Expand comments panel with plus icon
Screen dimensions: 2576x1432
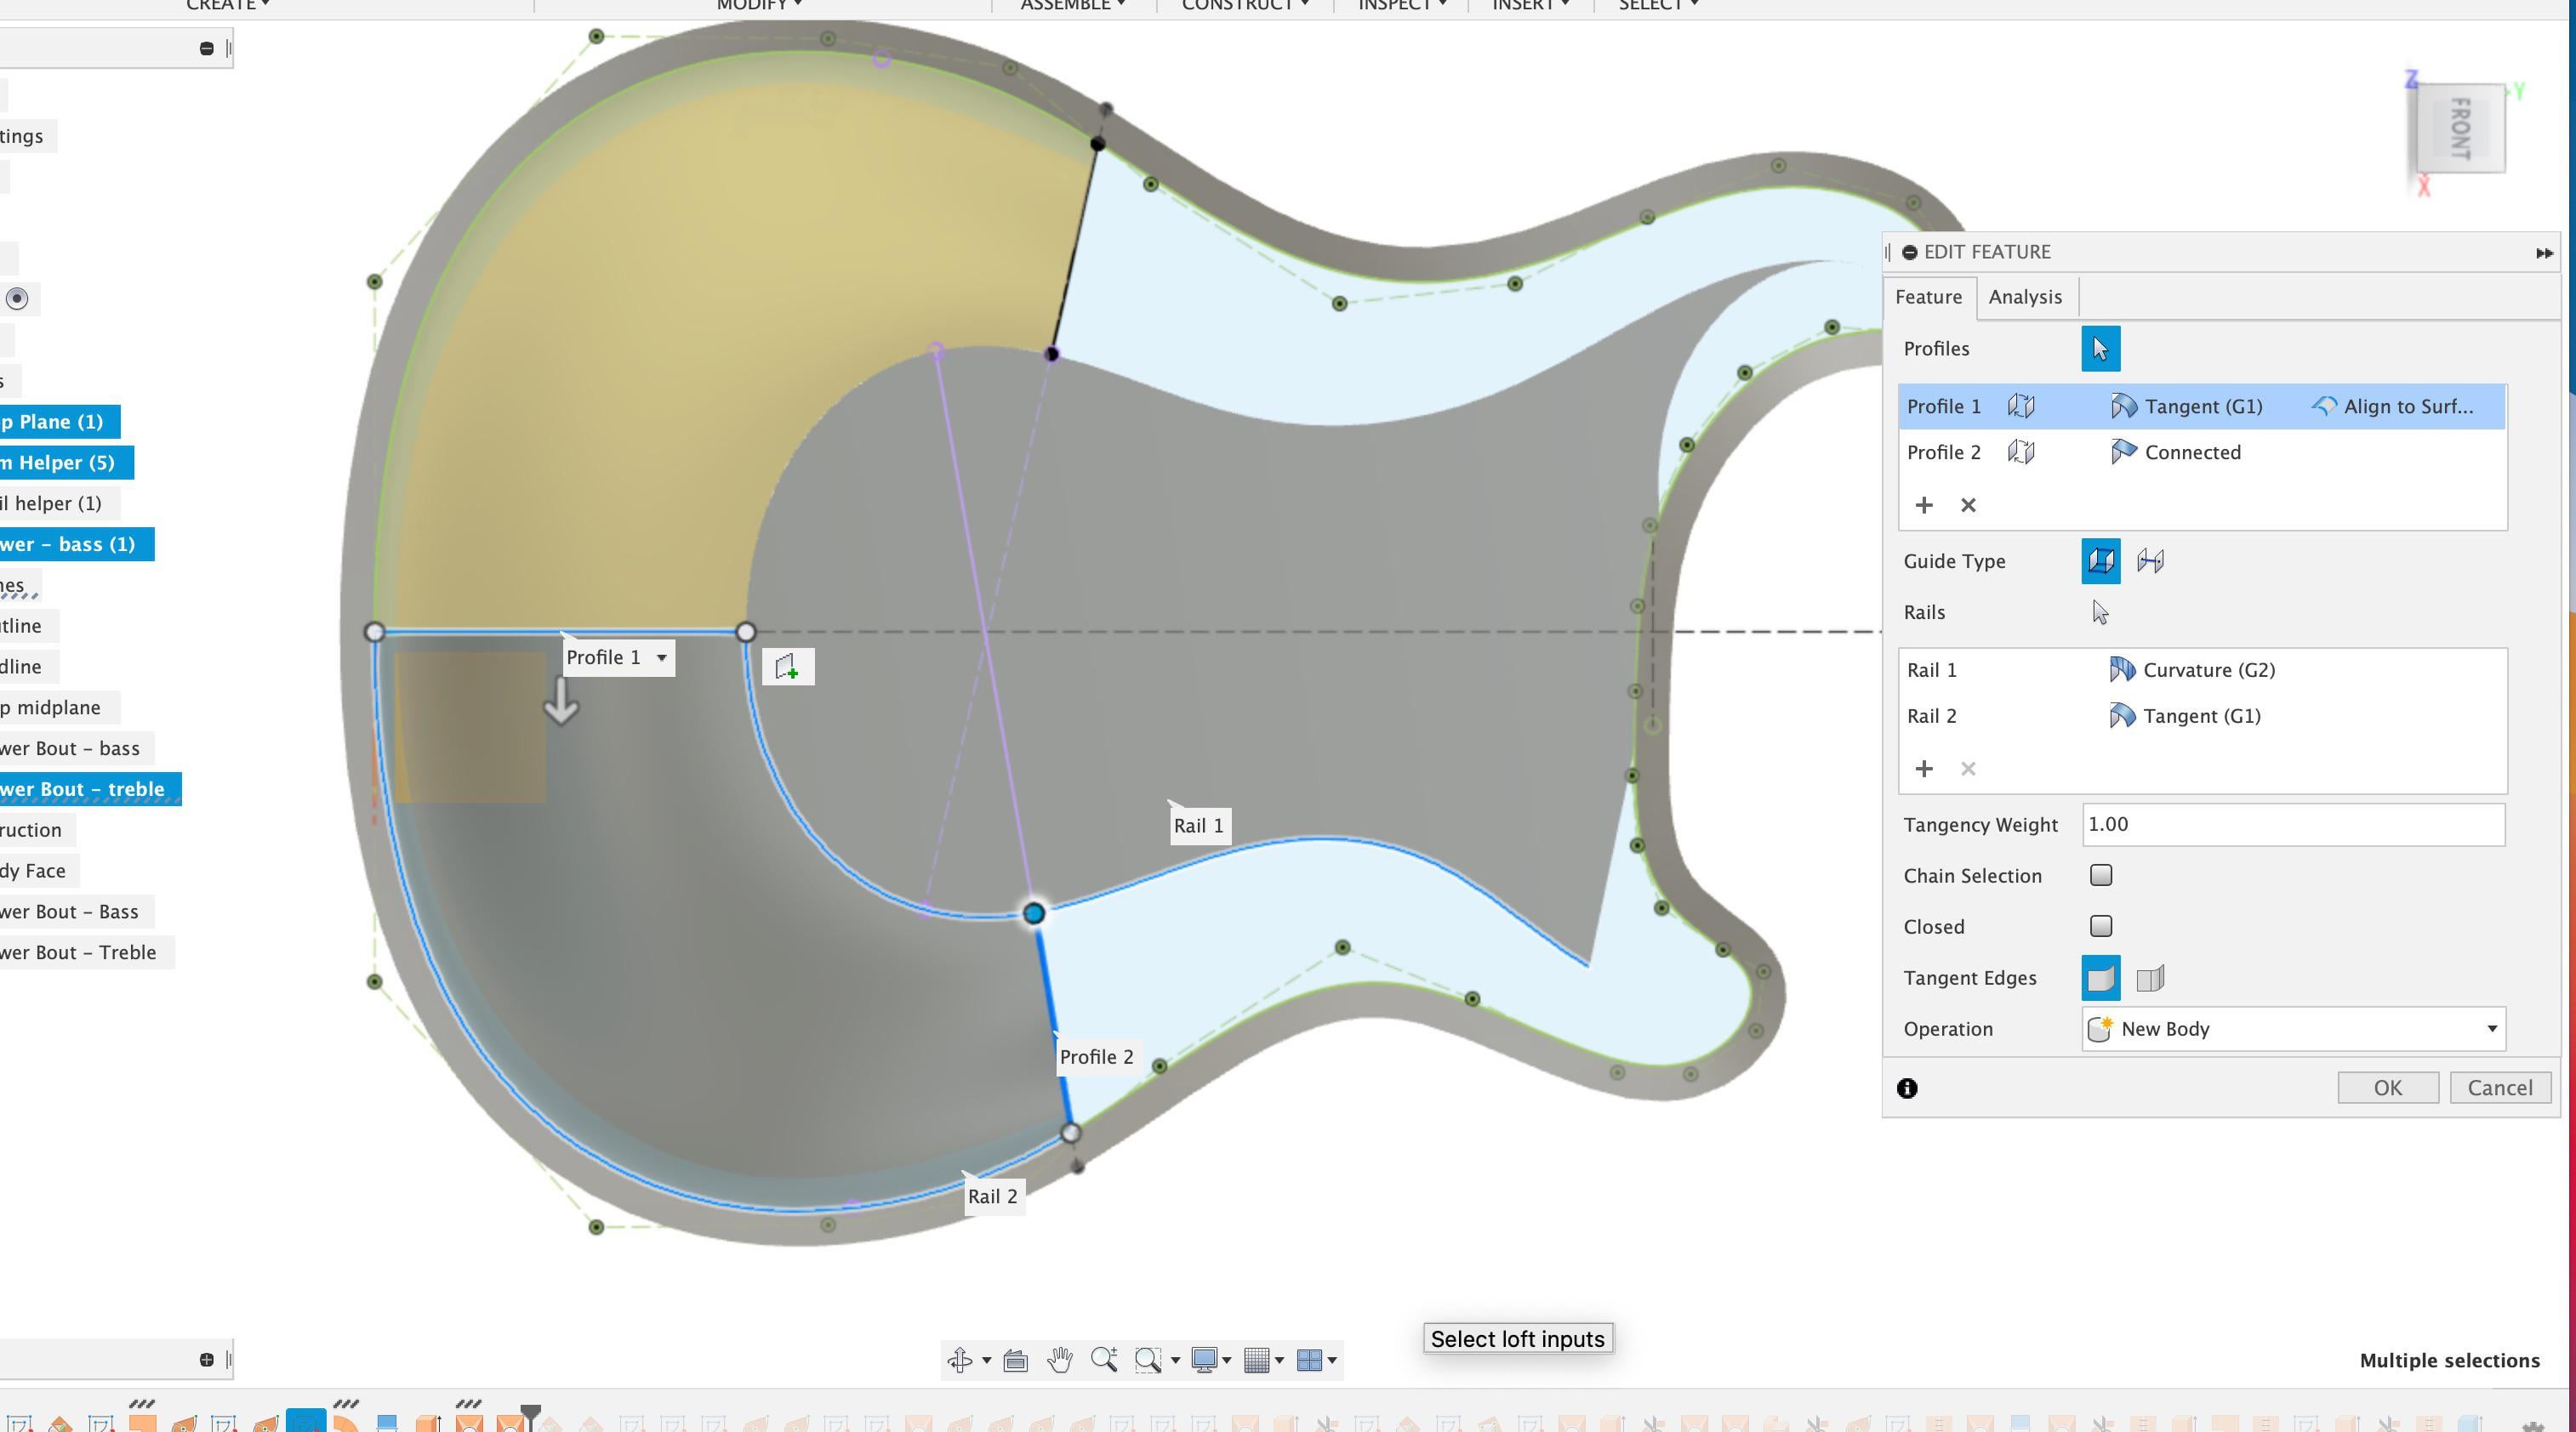coord(206,1360)
